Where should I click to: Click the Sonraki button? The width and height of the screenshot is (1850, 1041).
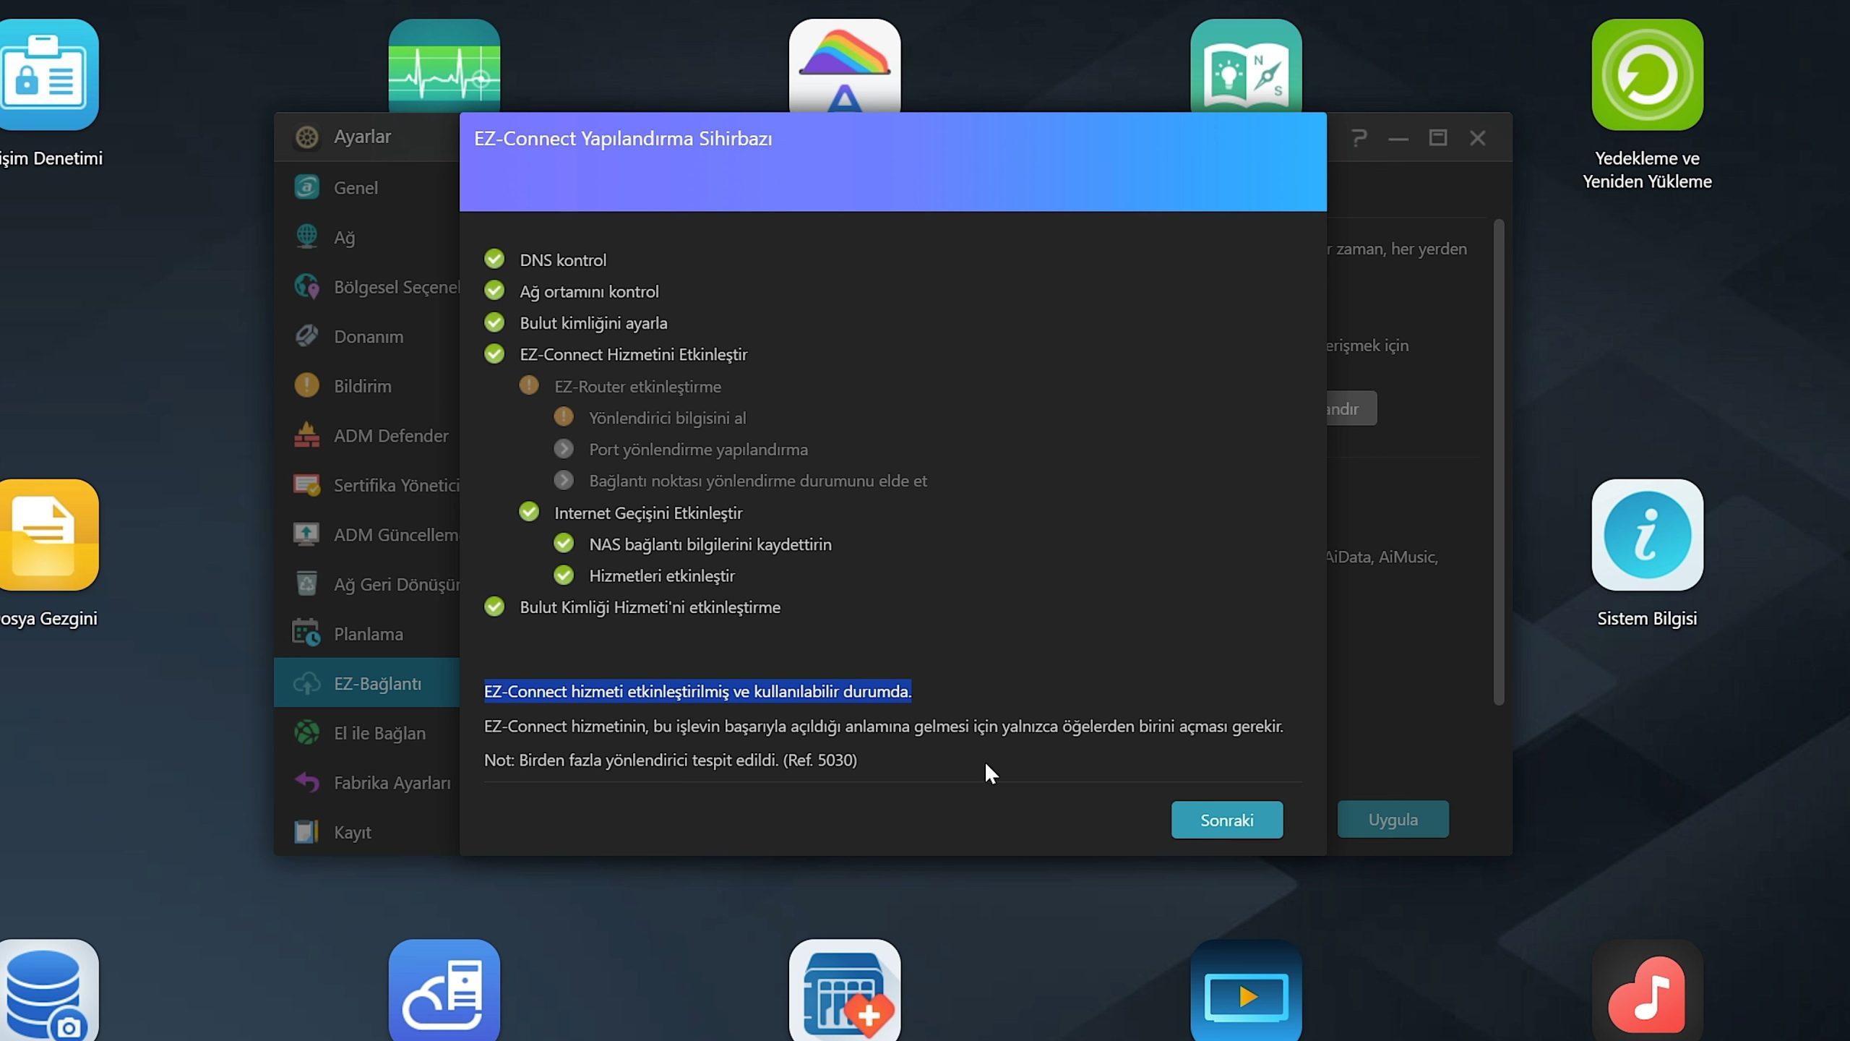coord(1226,820)
